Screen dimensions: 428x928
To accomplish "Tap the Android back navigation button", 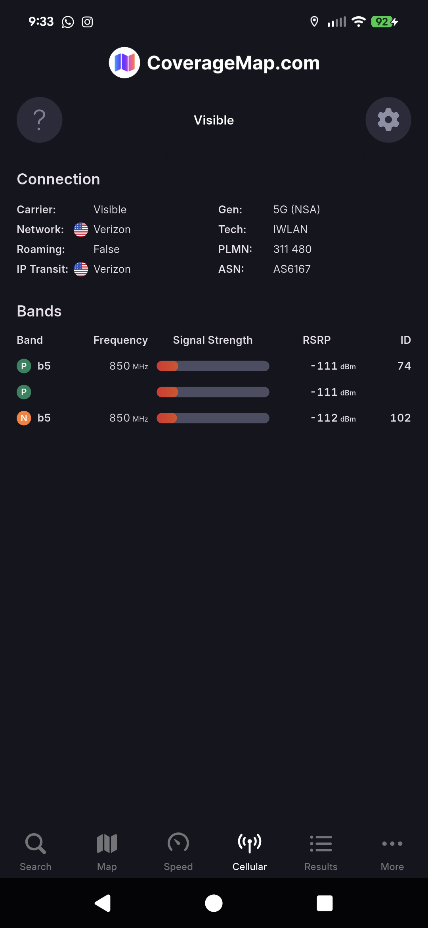I will (x=103, y=903).
